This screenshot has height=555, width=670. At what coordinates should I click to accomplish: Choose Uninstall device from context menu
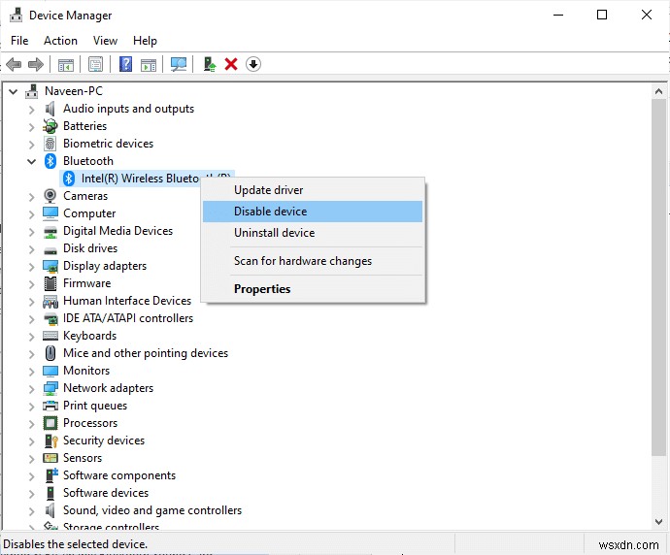click(x=313, y=233)
